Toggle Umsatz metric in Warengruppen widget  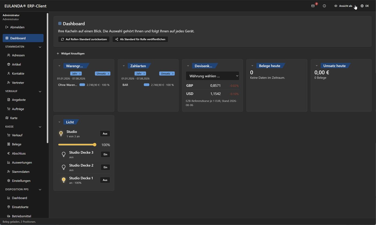pos(103,73)
